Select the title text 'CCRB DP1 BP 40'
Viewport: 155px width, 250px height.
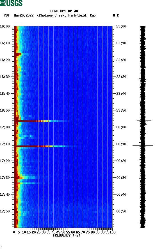(64, 11)
